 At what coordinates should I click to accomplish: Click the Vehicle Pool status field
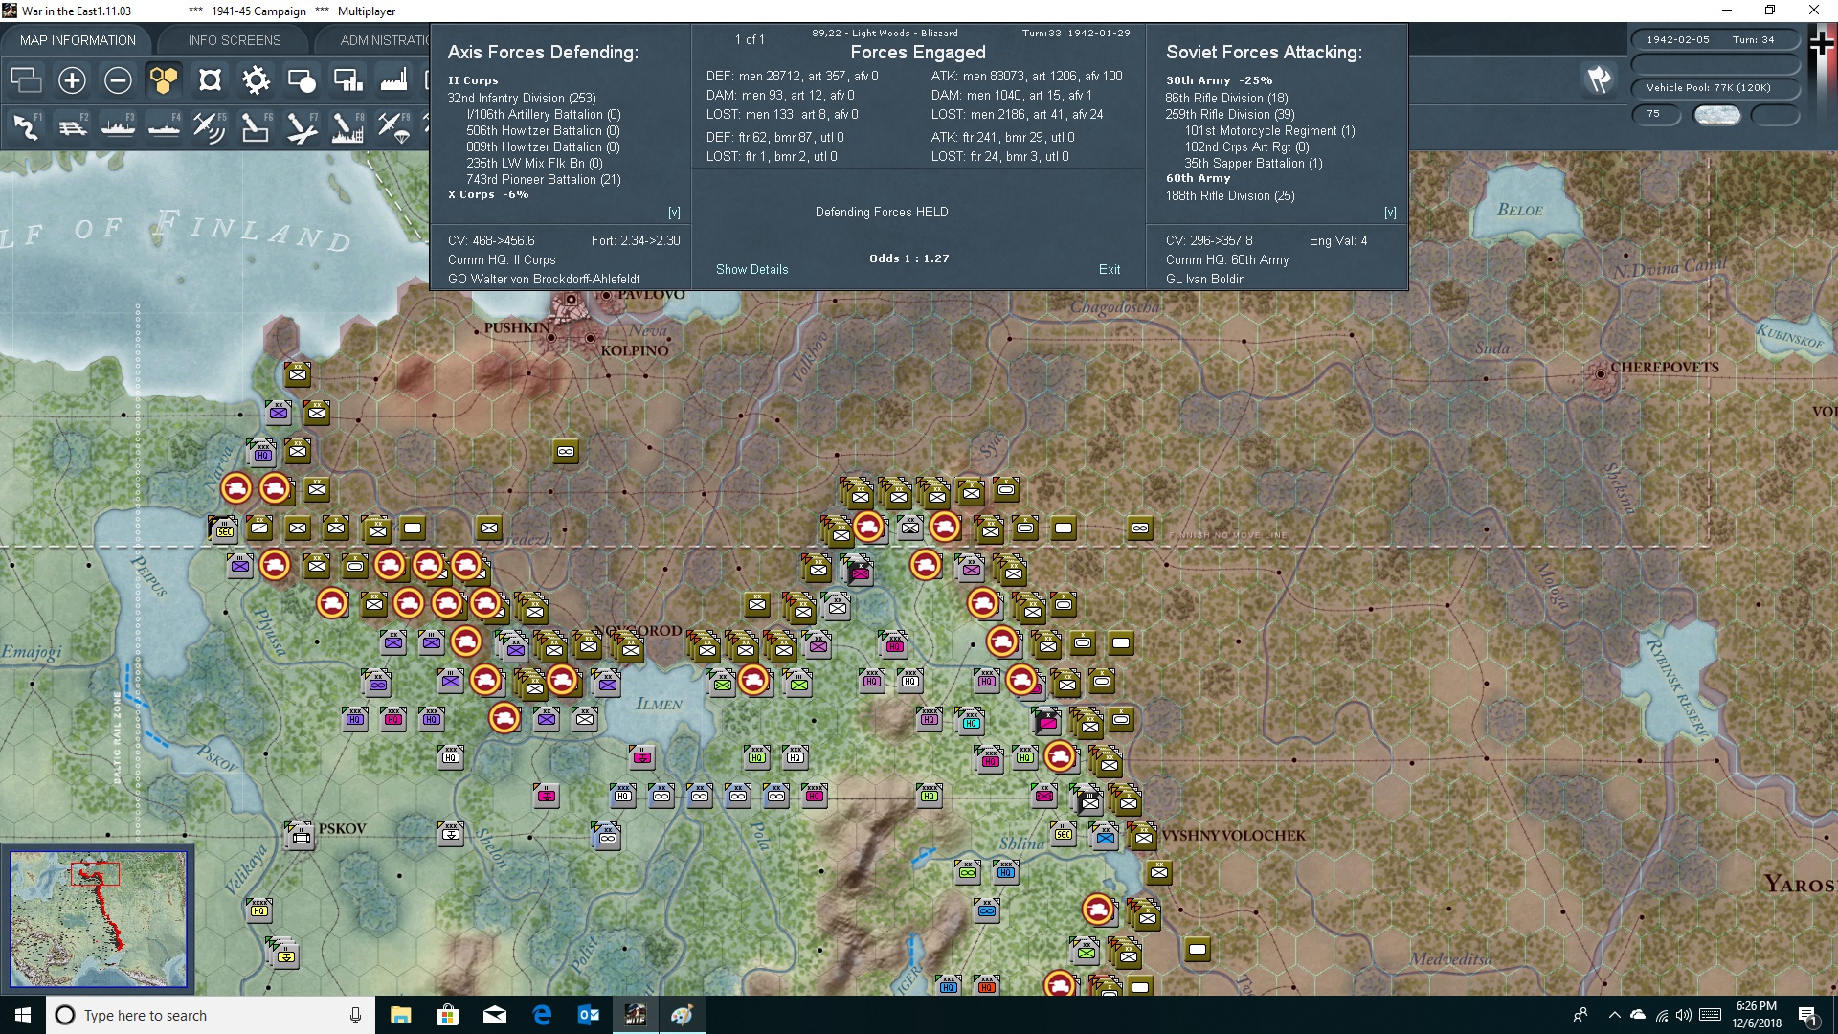pyautogui.click(x=1715, y=87)
